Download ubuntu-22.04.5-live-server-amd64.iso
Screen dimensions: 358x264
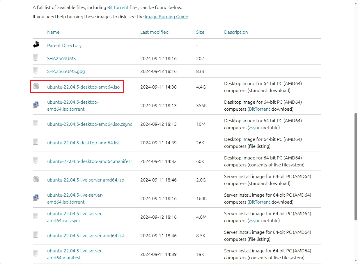[x=86, y=180]
